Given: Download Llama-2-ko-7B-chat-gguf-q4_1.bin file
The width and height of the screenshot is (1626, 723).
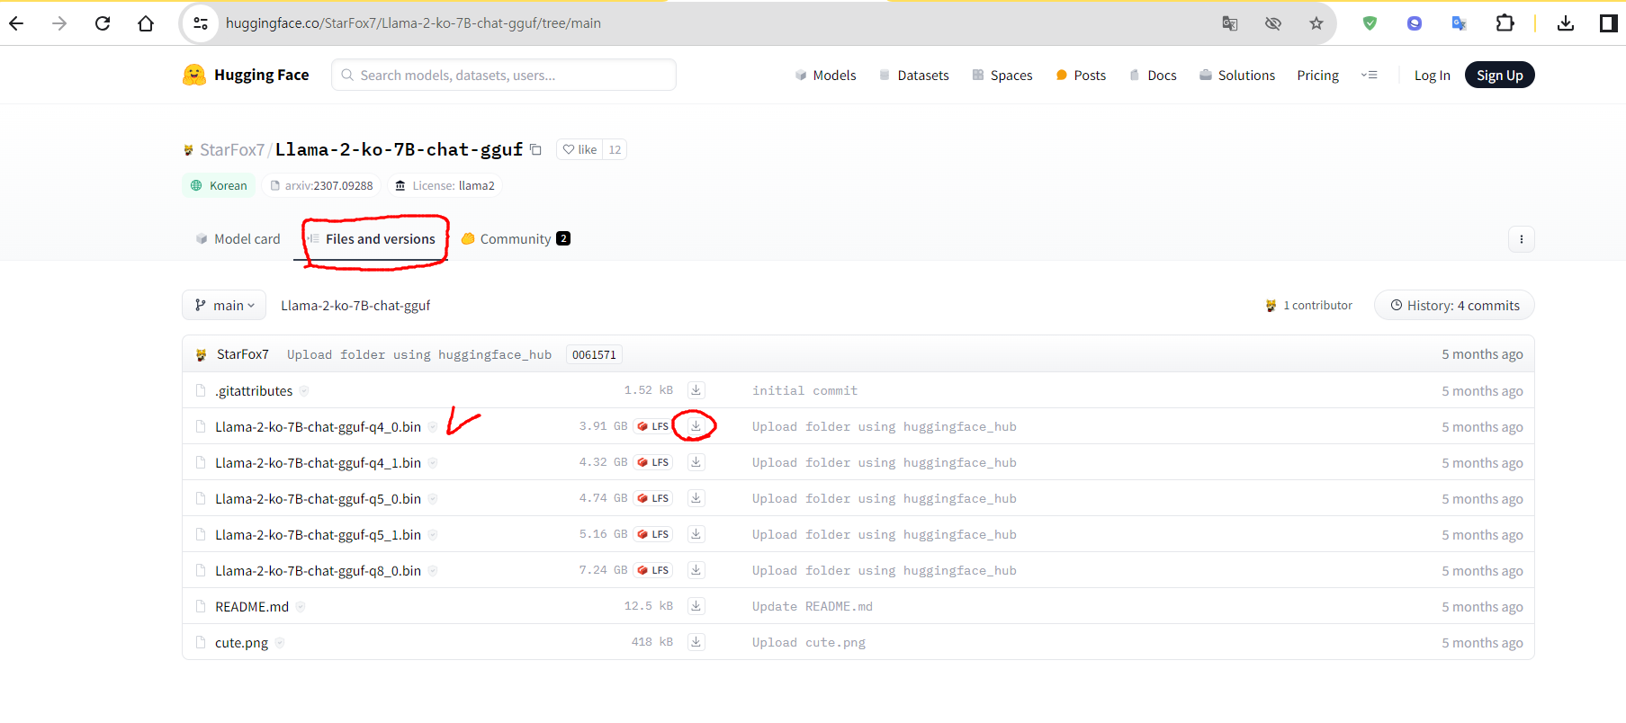Looking at the screenshot, I should point(696,462).
